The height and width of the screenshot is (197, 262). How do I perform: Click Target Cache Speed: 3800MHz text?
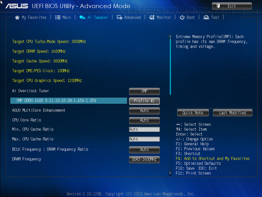(40, 61)
